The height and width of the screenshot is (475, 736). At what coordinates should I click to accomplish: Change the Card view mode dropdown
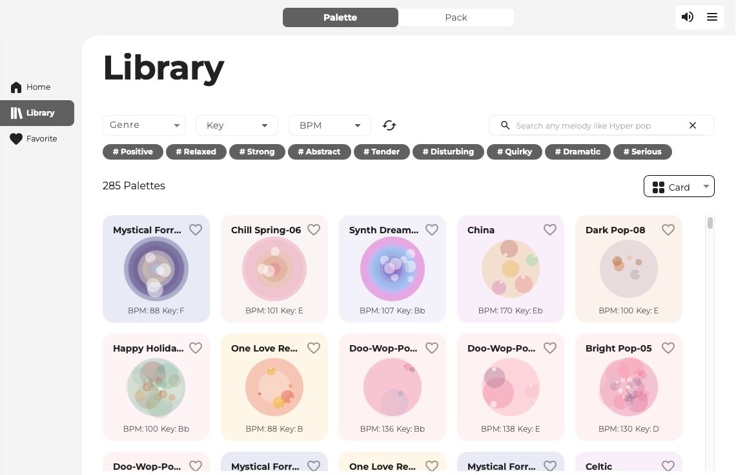pyautogui.click(x=679, y=187)
